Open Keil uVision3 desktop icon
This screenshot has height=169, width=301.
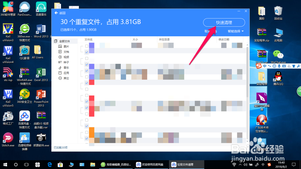[8, 32]
